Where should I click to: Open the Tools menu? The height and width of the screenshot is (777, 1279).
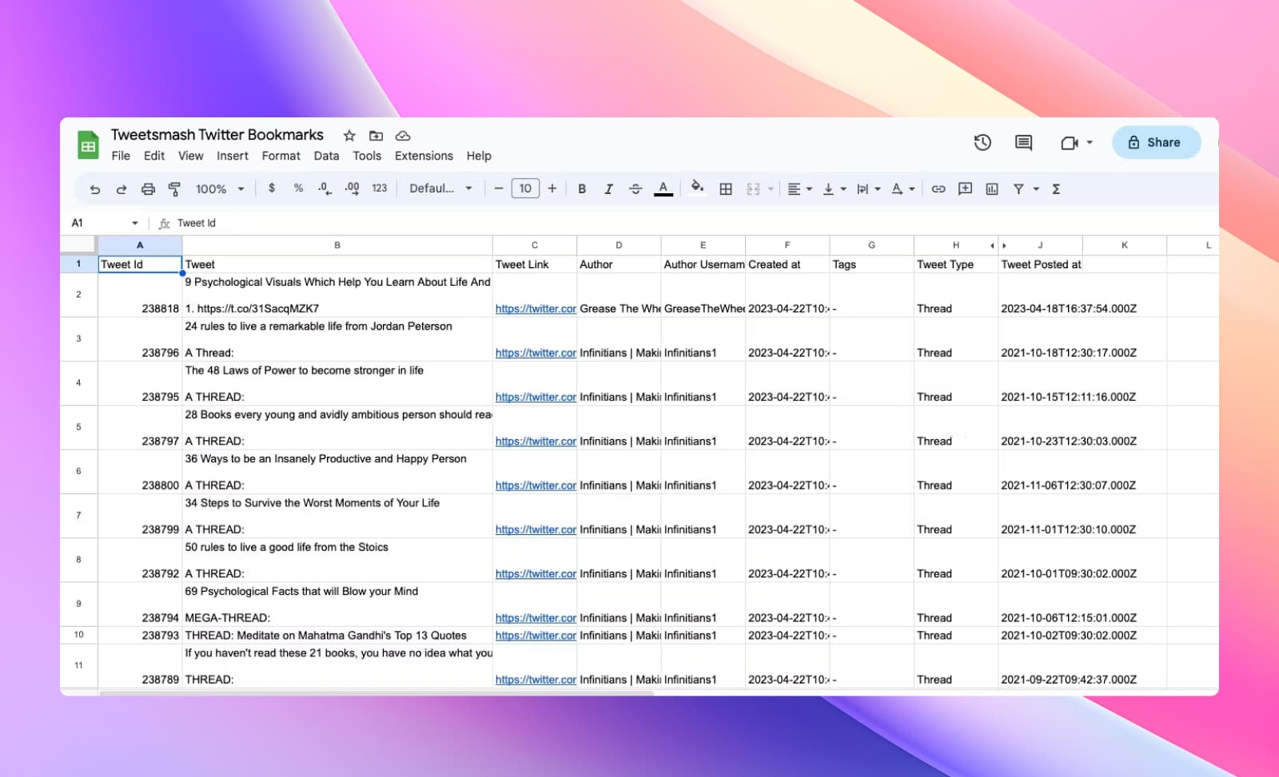(367, 156)
